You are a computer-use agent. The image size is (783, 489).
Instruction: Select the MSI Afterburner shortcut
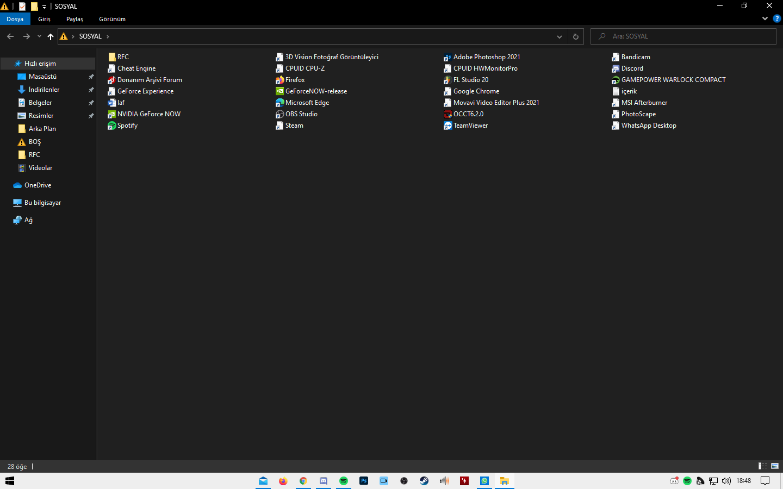click(x=639, y=103)
